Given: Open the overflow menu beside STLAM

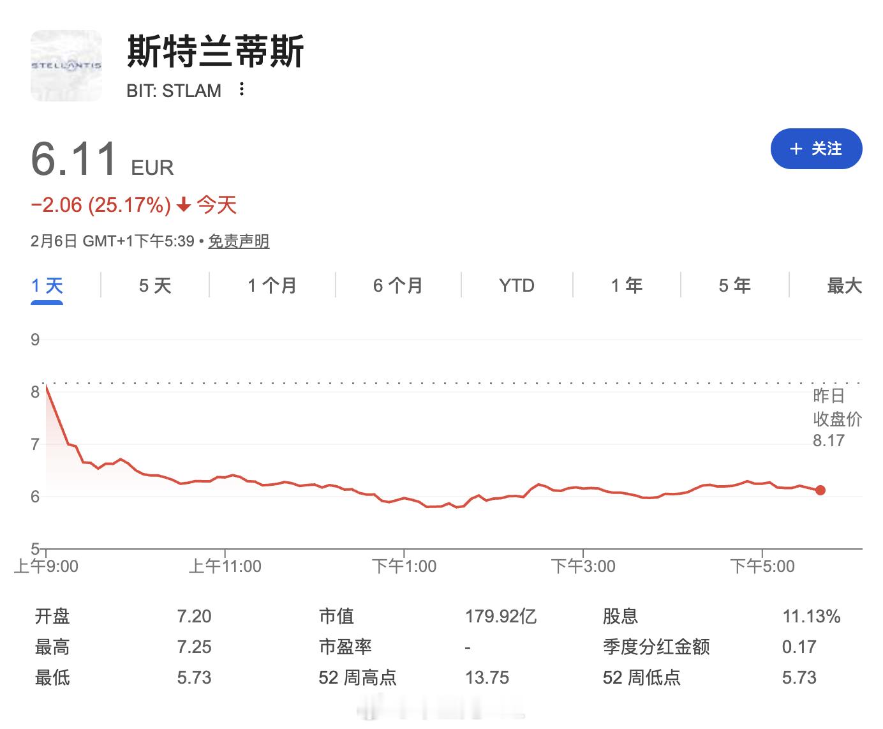Looking at the screenshot, I should [x=241, y=90].
